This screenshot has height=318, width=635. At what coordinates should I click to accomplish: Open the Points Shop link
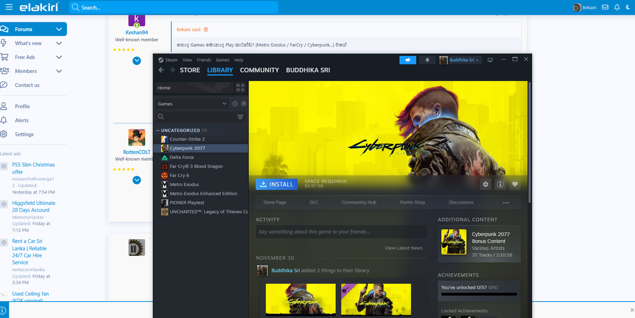(413, 202)
